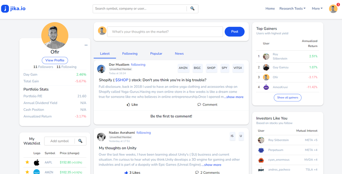Switch to the News tab
342x174 pixels.
179,54
